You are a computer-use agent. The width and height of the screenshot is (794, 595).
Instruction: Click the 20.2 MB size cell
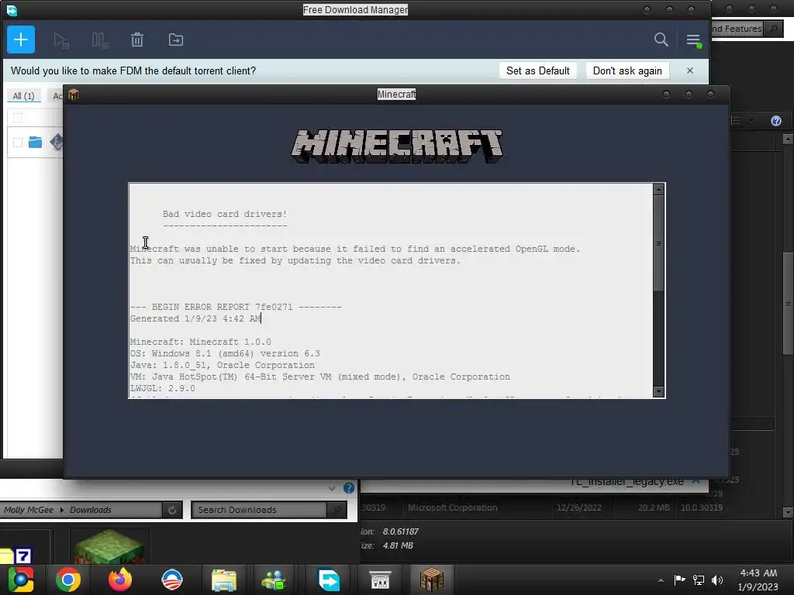point(654,507)
